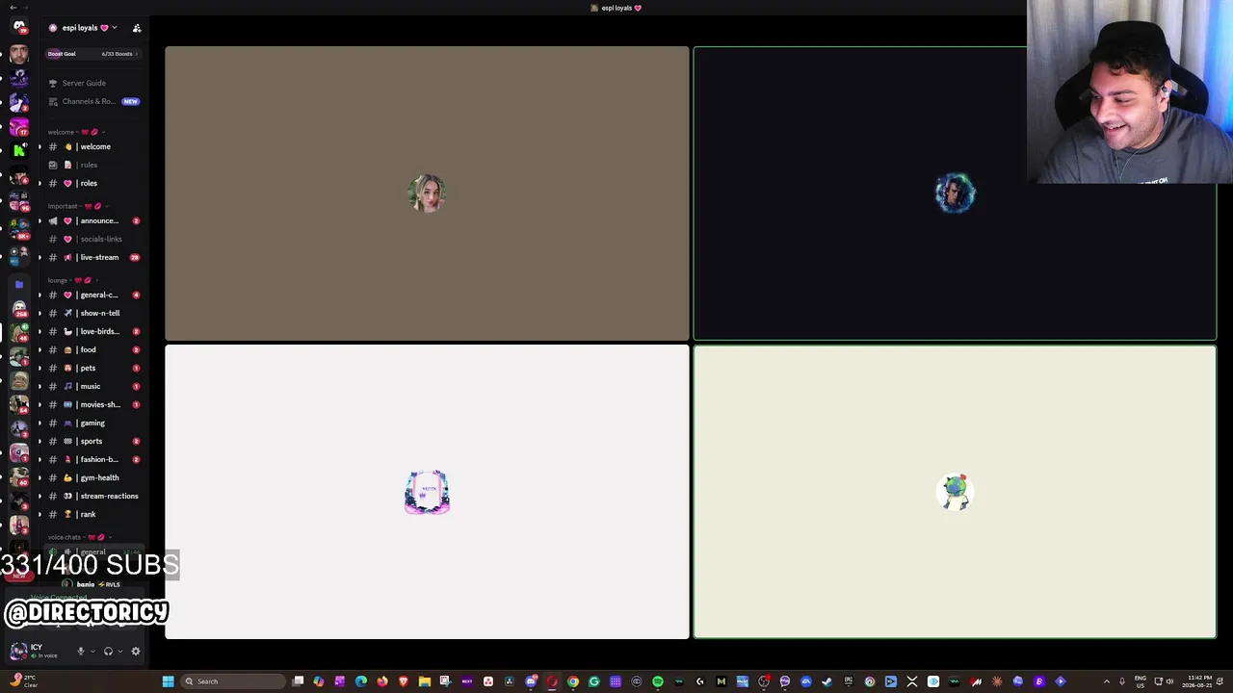Open Discord user settings gear
Viewport: 1233px width, 693px height.
135,652
